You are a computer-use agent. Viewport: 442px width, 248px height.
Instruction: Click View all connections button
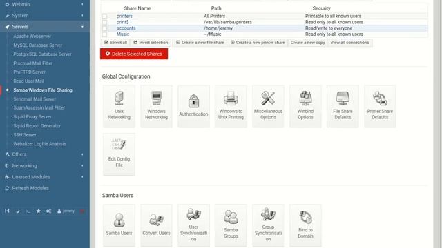pos(350,43)
